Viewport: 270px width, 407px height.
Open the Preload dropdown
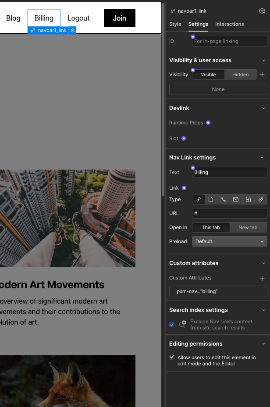[230, 241]
